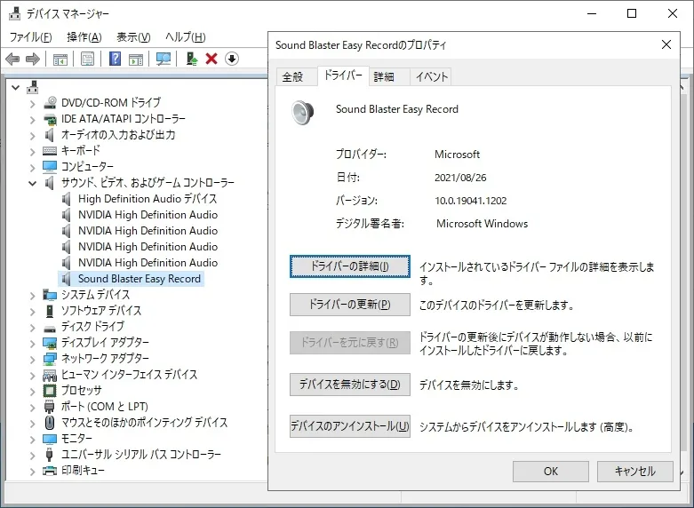Image resolution: width=694 pixels, height=508 pixels.
Task: Expand the ディスク ドライブ node
Action: pos(32,328)
